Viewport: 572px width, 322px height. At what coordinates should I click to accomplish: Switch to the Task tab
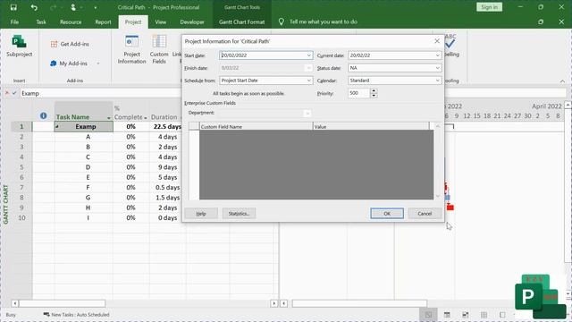coord(41,21)
